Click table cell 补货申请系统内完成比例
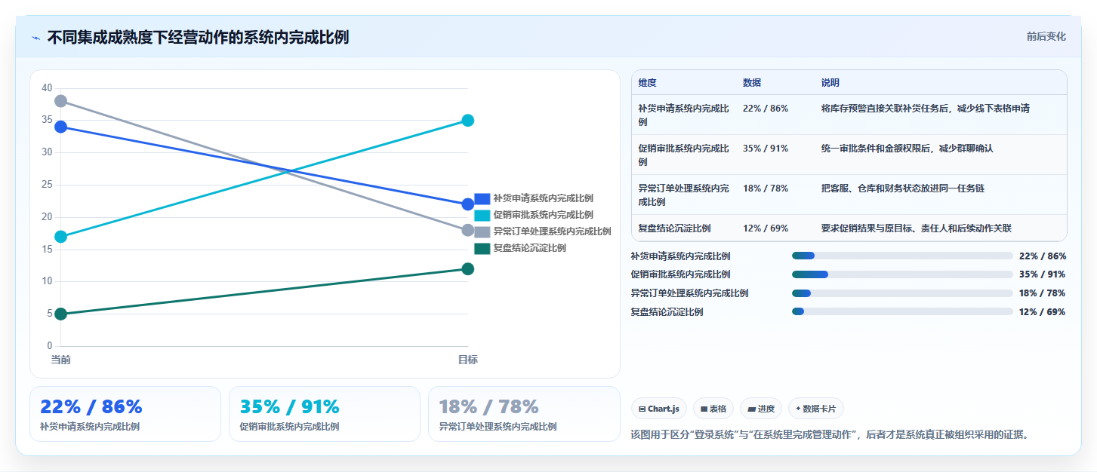 (684, 115)
